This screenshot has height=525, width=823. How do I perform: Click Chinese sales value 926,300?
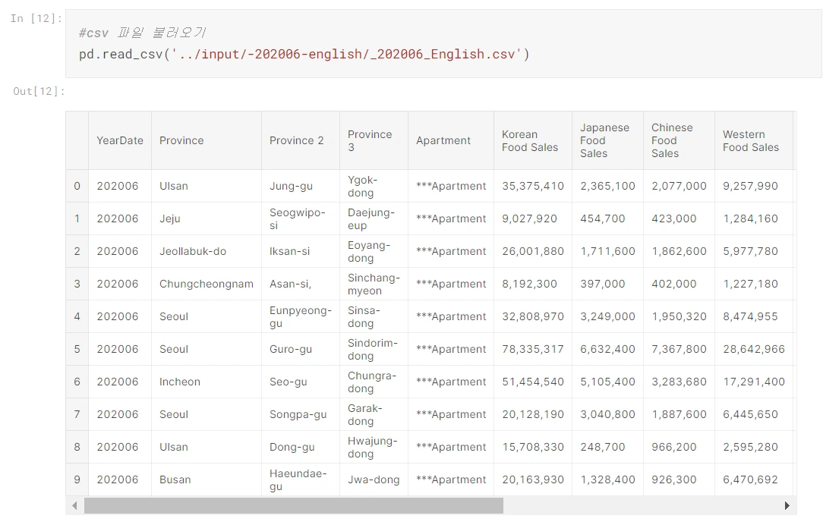click(679, 480)
